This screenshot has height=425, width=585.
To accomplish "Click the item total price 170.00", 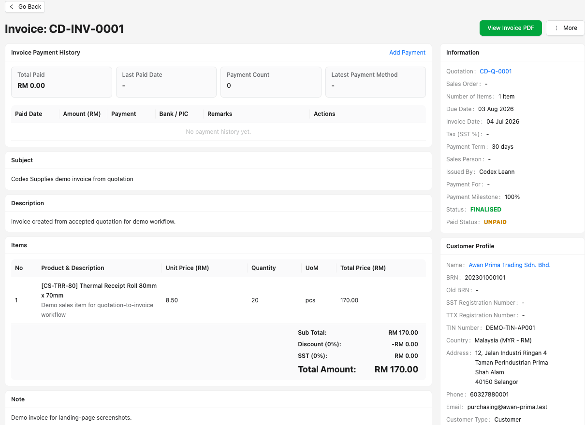I will [349, 300].
